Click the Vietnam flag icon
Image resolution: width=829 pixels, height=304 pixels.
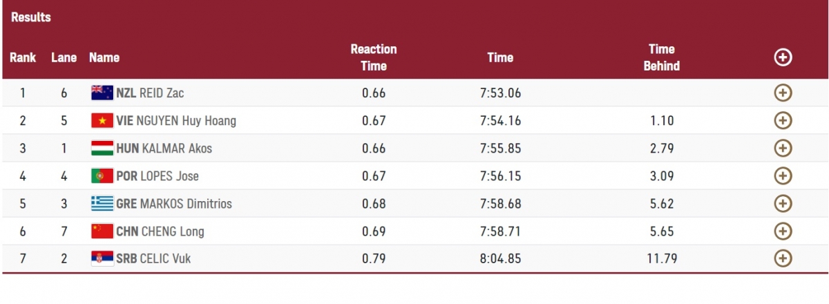click(102, 121)
